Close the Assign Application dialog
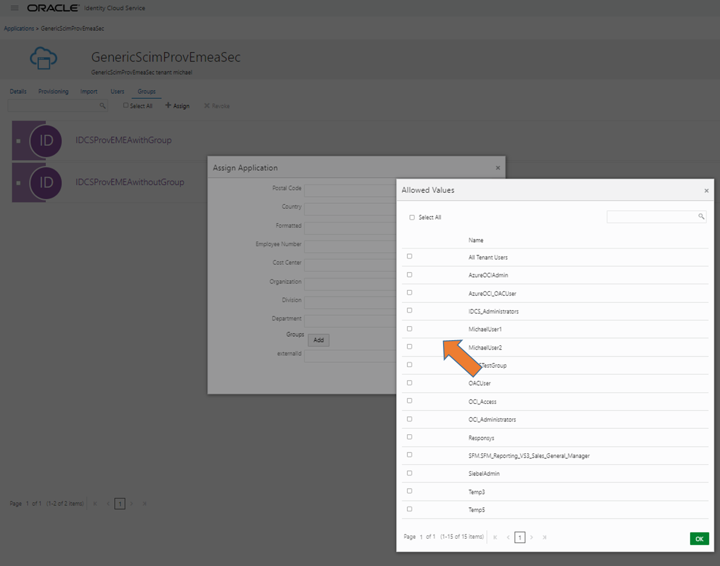 click(498, 168)
